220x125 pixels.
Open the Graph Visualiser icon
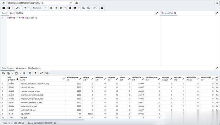pos(41,73)
